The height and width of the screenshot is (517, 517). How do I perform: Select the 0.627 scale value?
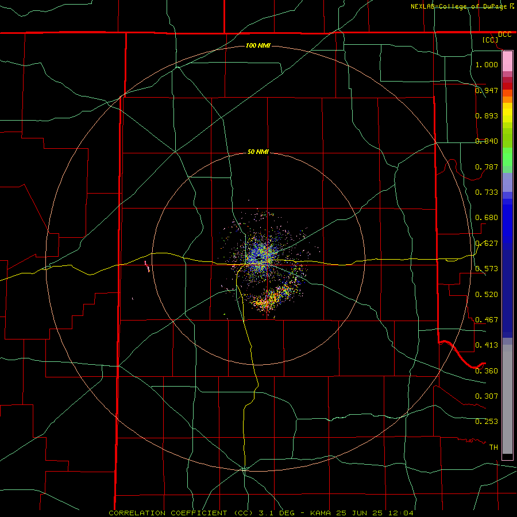pos(487,243)
